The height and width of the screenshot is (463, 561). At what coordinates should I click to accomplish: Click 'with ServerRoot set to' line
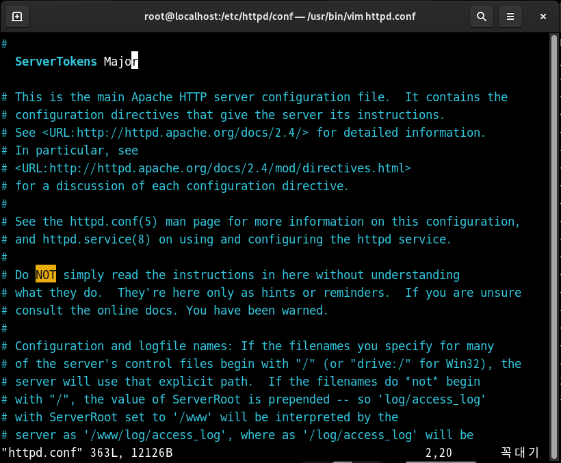[x=200, y=417]
